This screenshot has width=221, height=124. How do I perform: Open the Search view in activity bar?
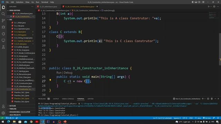click(3, 14)
